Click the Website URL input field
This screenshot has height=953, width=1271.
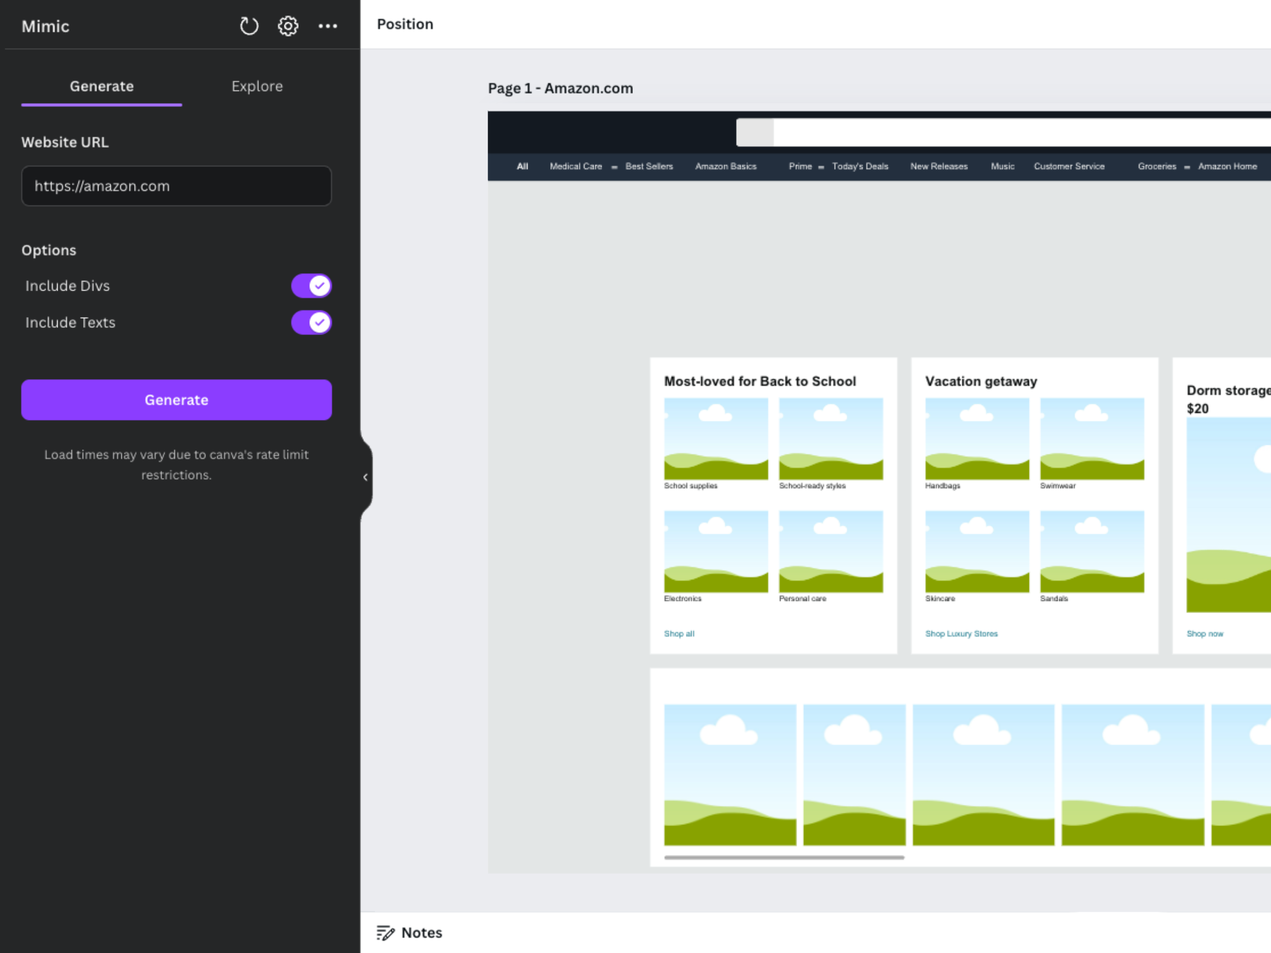176,186
